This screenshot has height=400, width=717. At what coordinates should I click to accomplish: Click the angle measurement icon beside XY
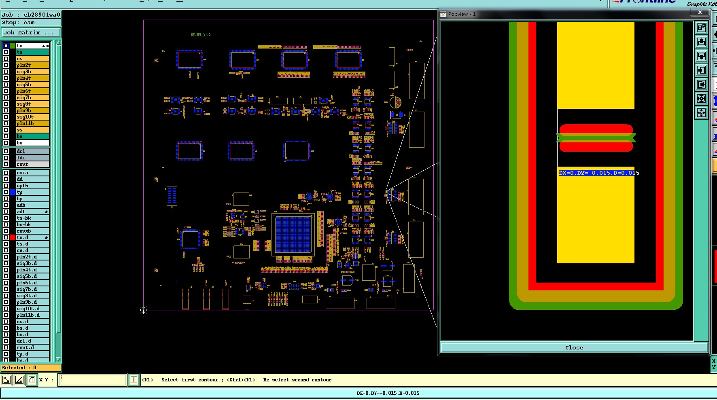point(19,380)
